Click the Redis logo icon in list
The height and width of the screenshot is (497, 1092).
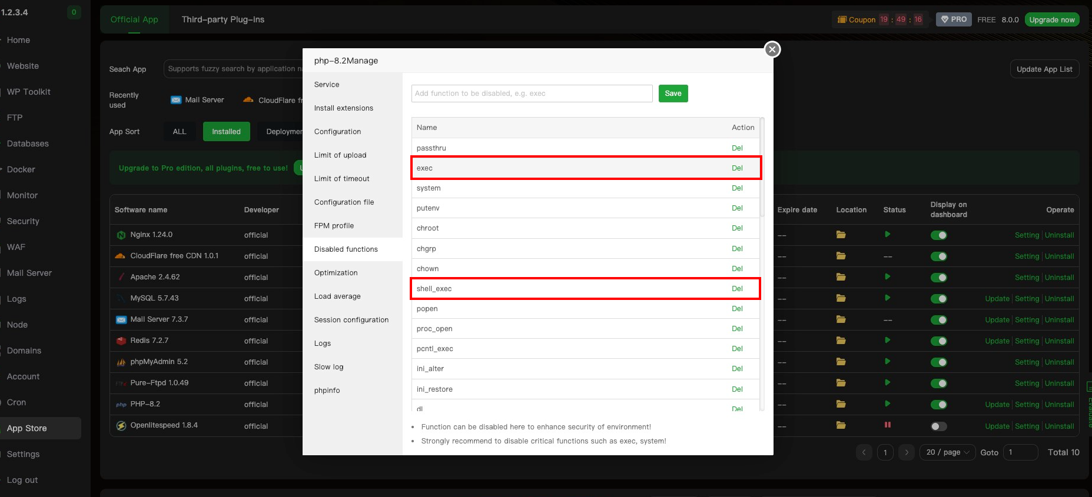pyautogui.click(x=121, y=341)
